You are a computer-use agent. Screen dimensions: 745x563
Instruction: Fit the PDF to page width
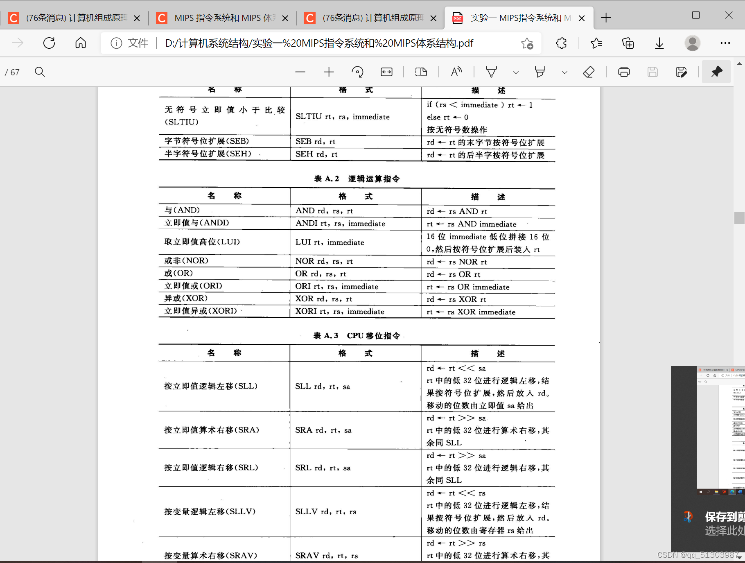[386, 72]
